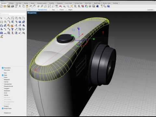Uncheck the SmartTrack option
Viewport: 156px width, 117px height.
[3, 109]
